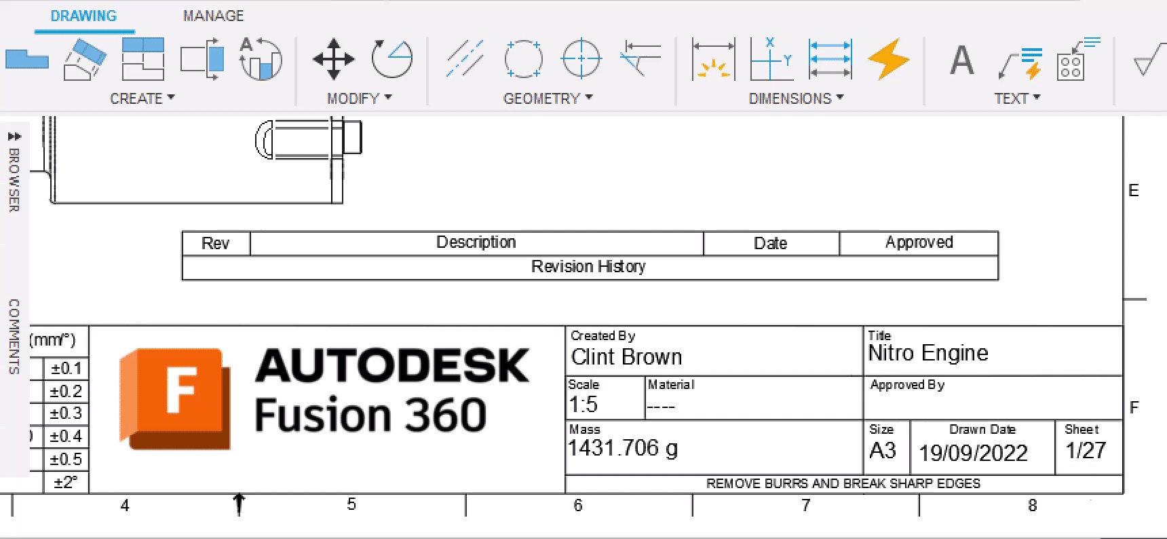Screen dimensions: 1167x539
Task: Click the ±0.3 tolerance cell
Action: (66, 413)
